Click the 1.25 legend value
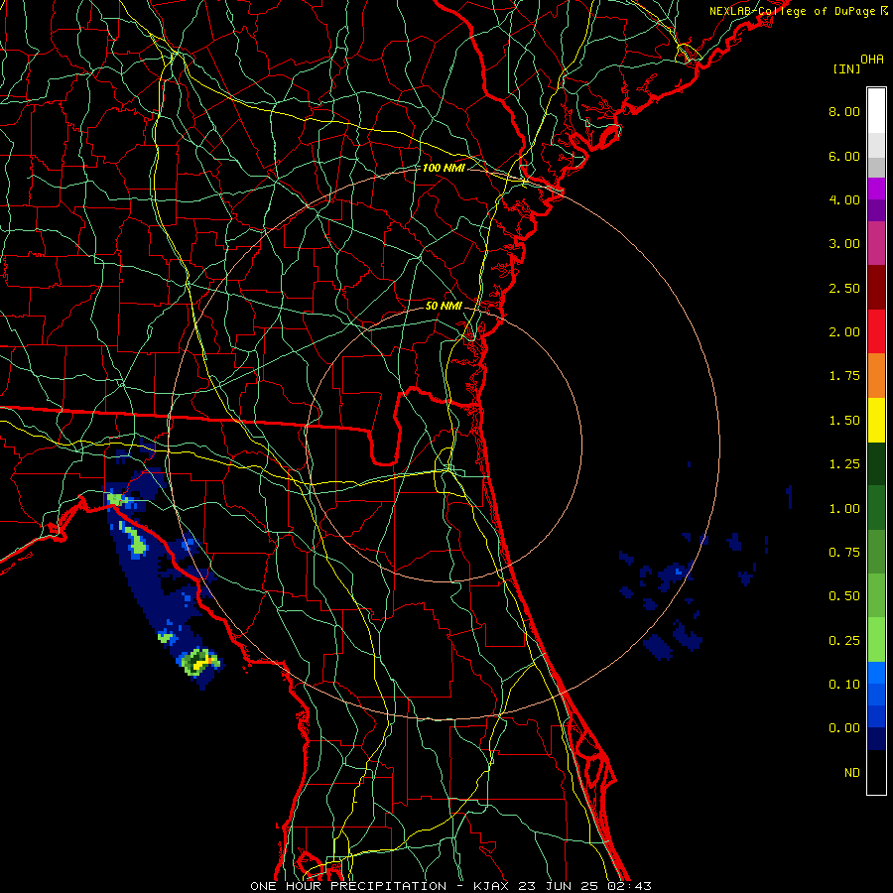Screen dimensions: 893x893 [x=844, y=464]
